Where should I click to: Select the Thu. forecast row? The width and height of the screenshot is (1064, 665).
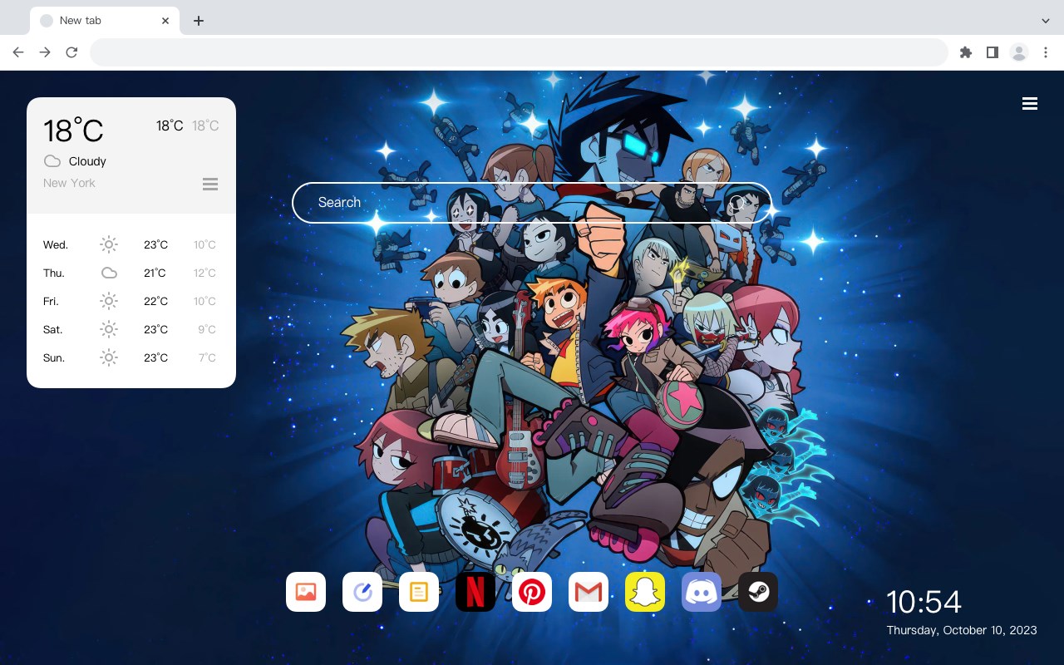coord(131,273)
